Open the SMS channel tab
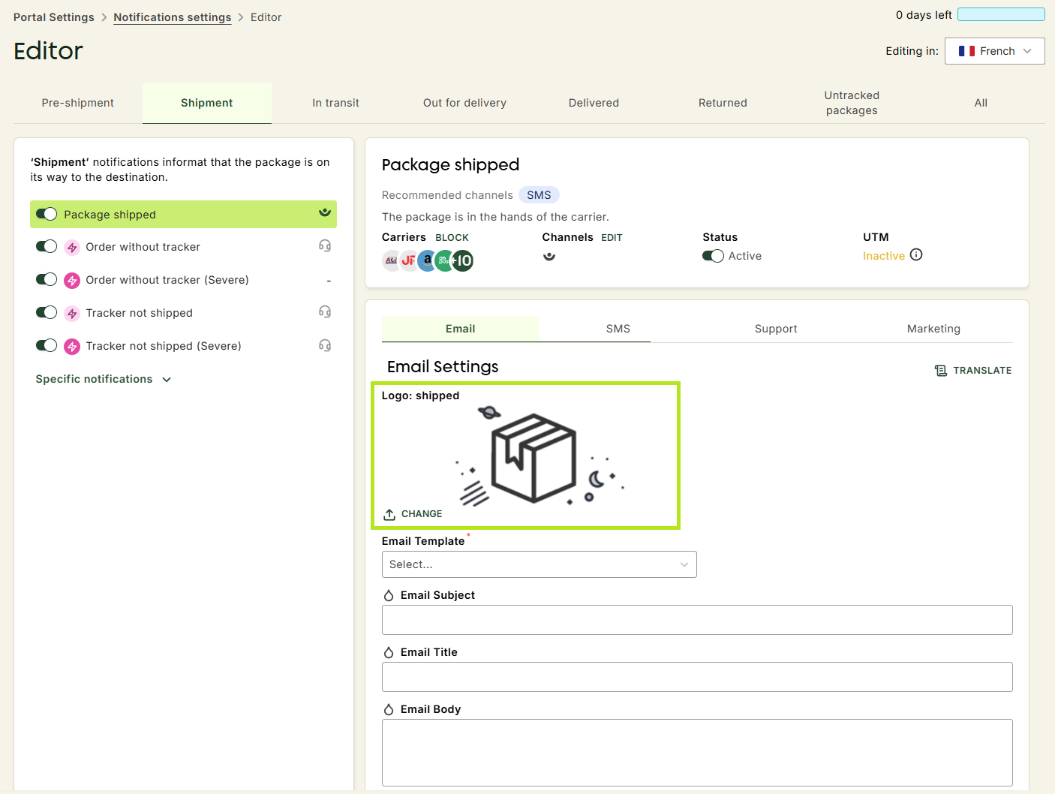This screenshot has width=1055, height=794. pyautogui.click(x=618, y=329)
